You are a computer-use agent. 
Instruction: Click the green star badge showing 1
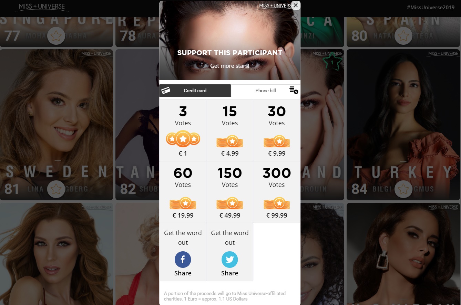(x=332, y=62)
